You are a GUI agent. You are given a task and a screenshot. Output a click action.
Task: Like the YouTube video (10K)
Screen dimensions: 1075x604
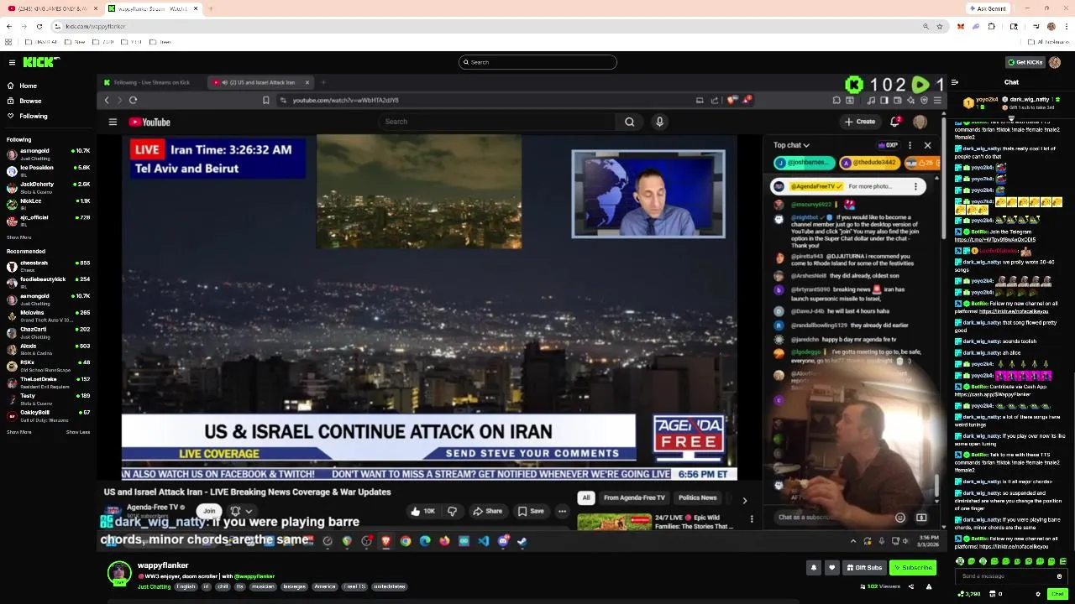pyautogui.click(x=423, y=511)
